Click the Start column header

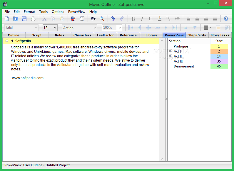pyautogui.click(x=219, y=41)
